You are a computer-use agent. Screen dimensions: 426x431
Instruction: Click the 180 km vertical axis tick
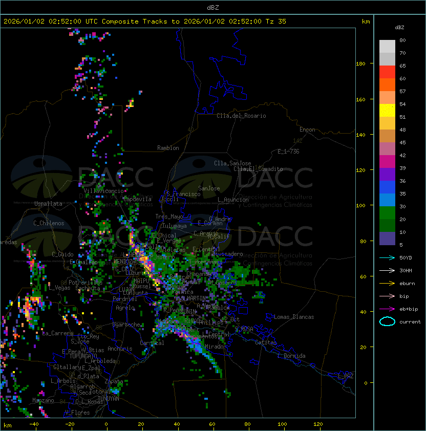tap(360, 64)
